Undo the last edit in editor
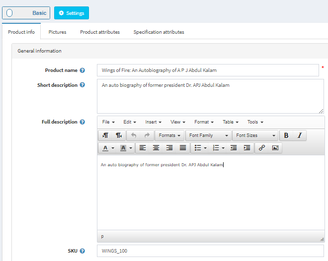This screenshot has width=328, height=261. click(x=134, y=135)
